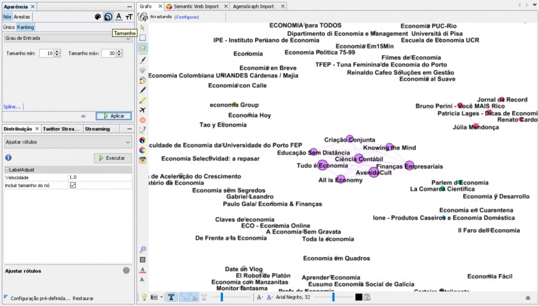This screenshot has height=306, width=539.
Task: Toggle the link button beside Aplicar
Action: 83,116
